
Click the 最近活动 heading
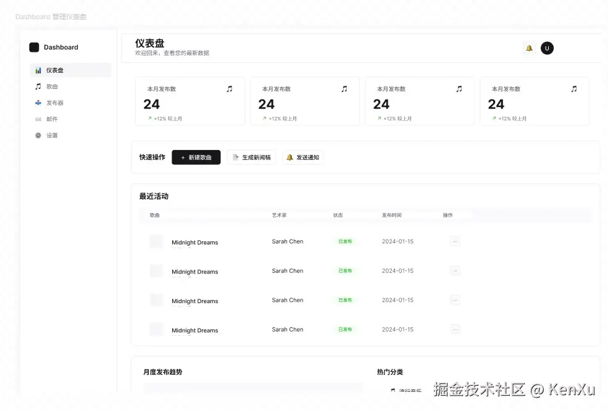coord(154,196)
